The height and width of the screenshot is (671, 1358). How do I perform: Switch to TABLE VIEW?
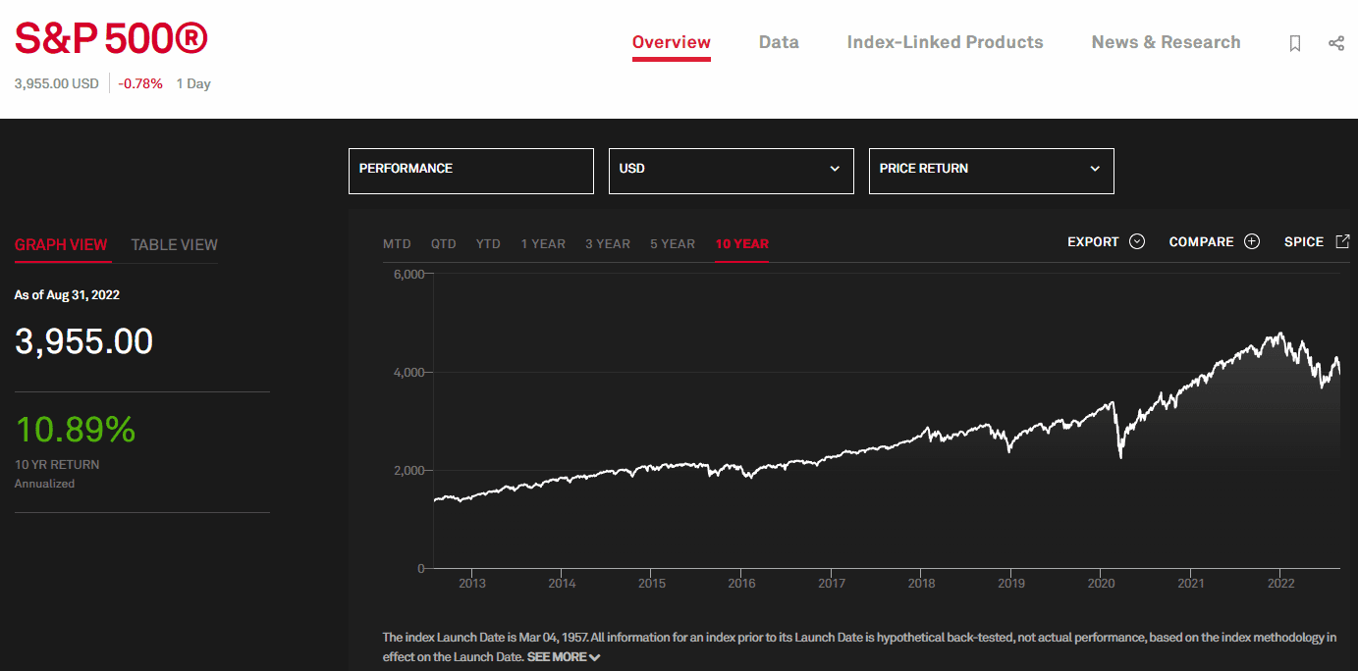pyautogui.click(x=174, y=244)
